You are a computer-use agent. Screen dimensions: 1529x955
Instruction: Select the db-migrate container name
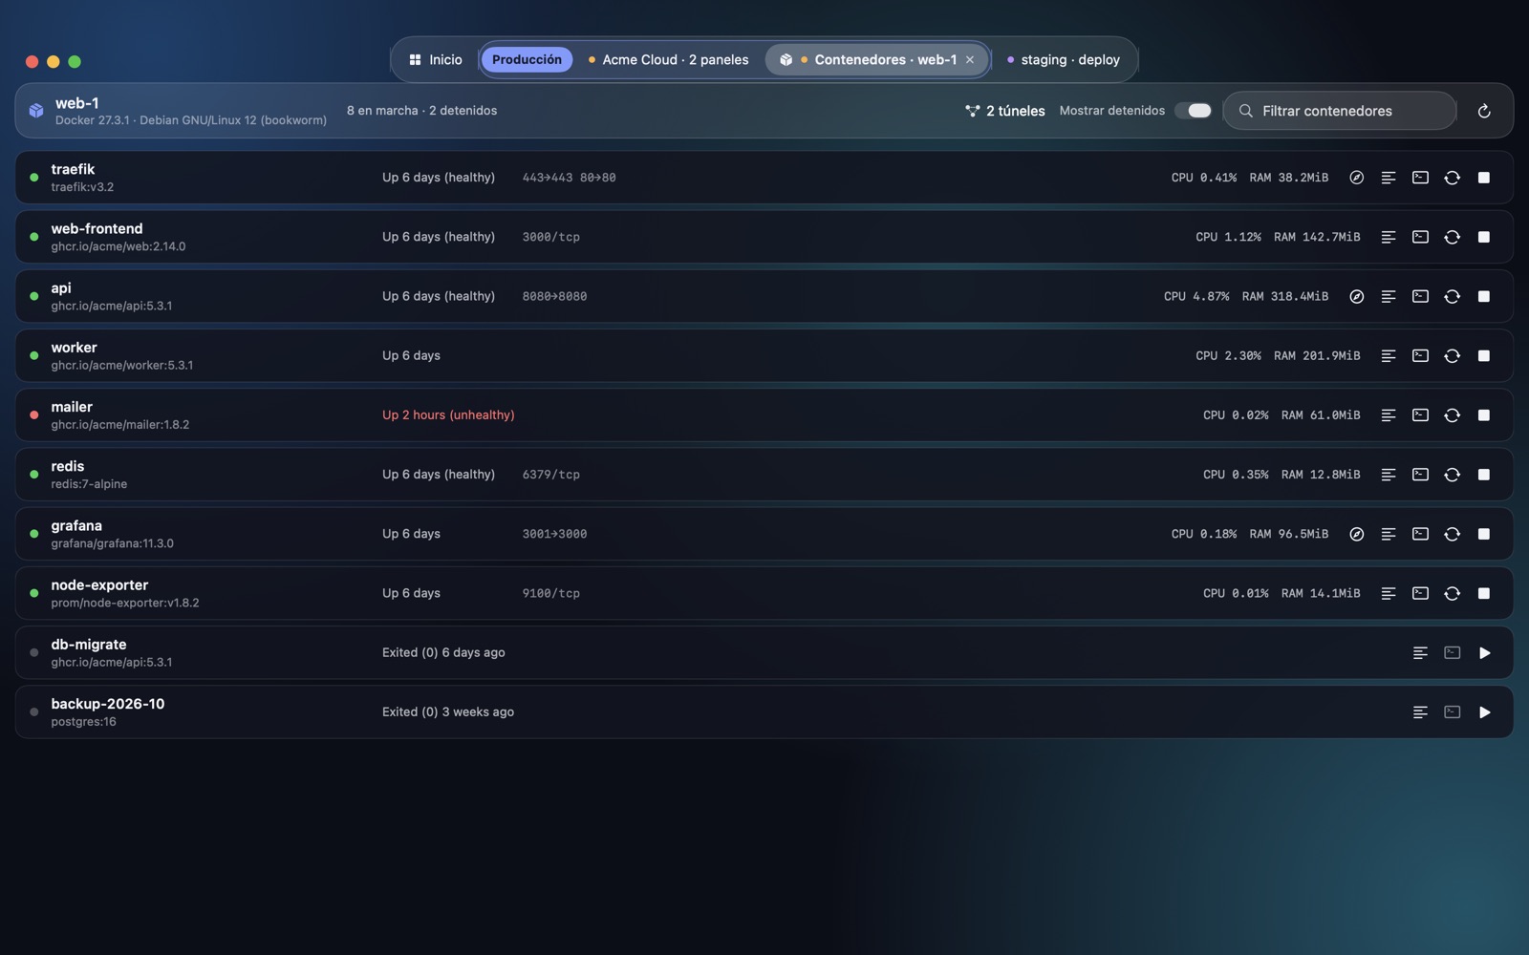(89, 645)
